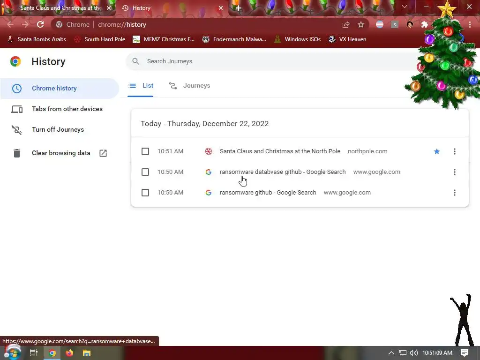Select Chrome history in sidebar
This screenshot has height=360, width=480.
click(x=60, y=88)
